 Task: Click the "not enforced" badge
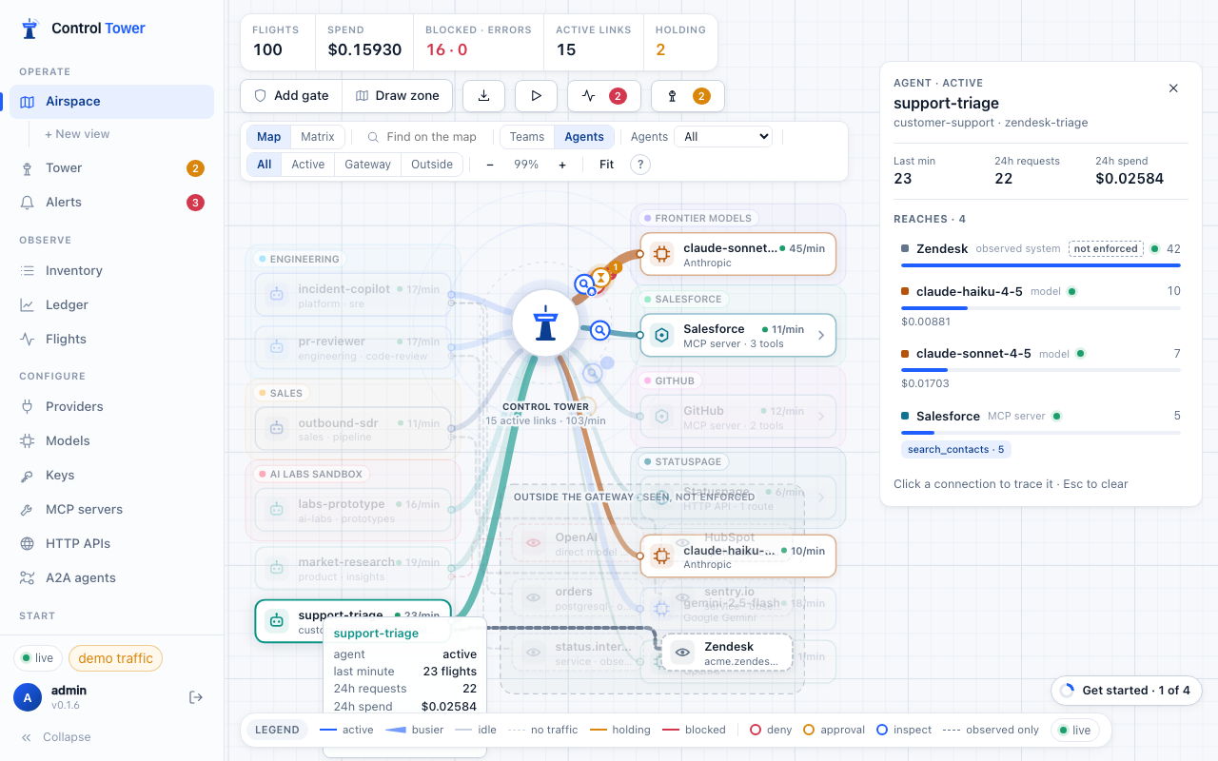pos(1104,249)
